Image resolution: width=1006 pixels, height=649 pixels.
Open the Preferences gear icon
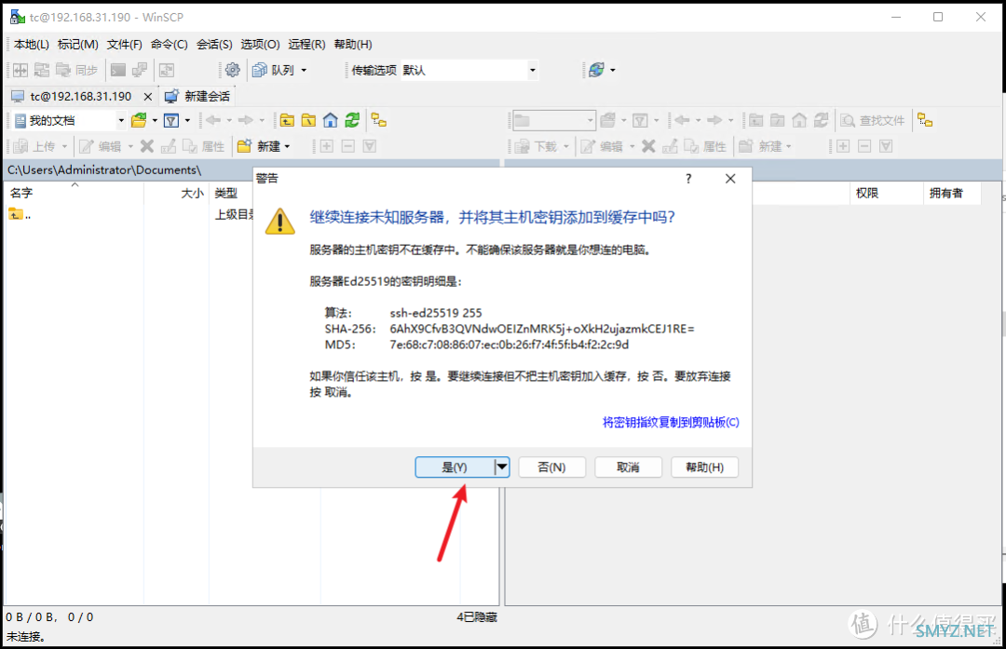point(232,70)
